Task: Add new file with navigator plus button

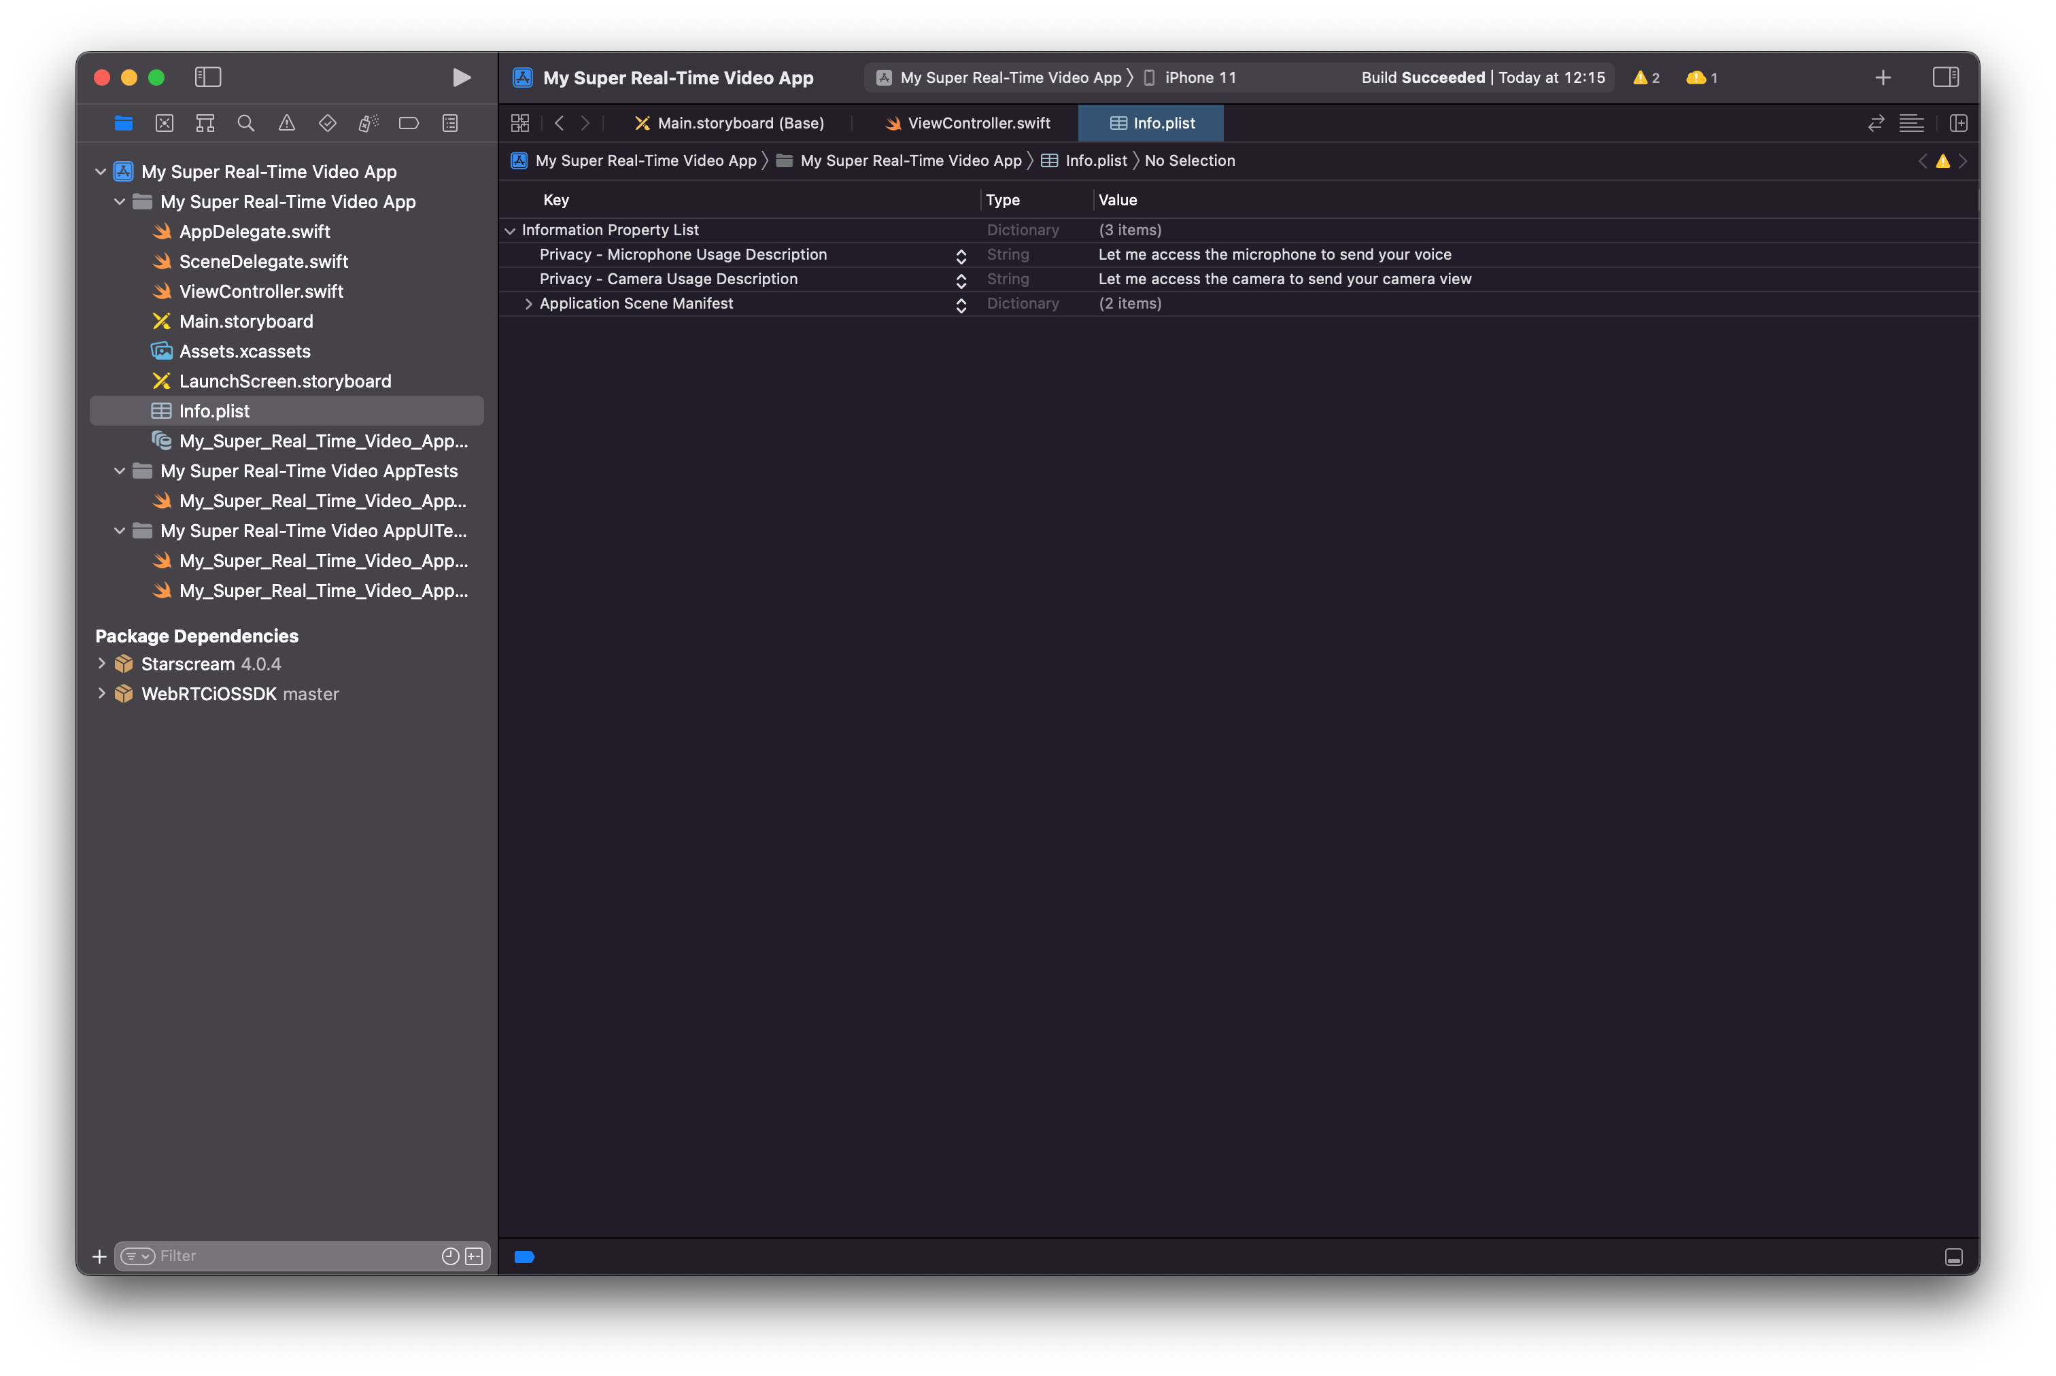Action: click(99, 1256)
